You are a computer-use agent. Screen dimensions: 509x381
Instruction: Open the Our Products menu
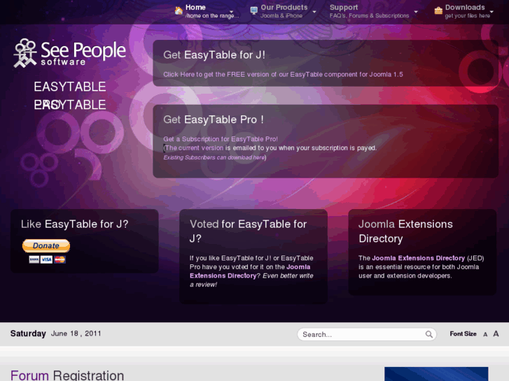click(x=284, y=11)
